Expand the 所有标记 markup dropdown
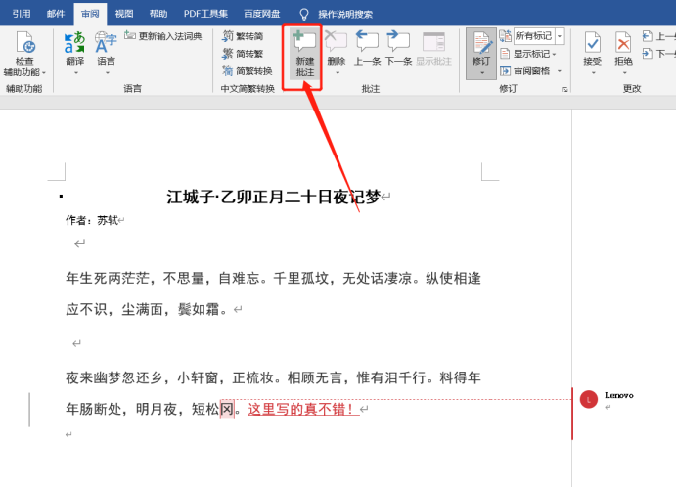Viewport: 676px width, 487px height. (x=560, y=36)
